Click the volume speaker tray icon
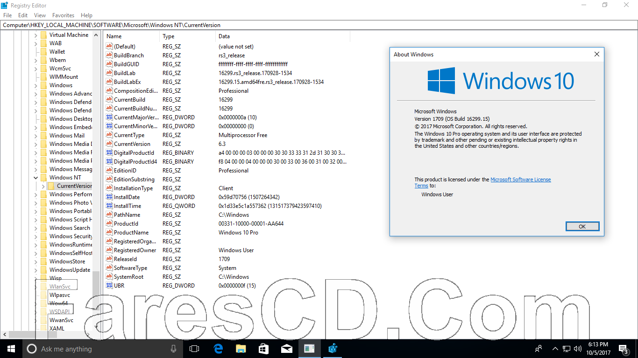The width and height of the screenshot is (638, 358). tap(577, 349)
